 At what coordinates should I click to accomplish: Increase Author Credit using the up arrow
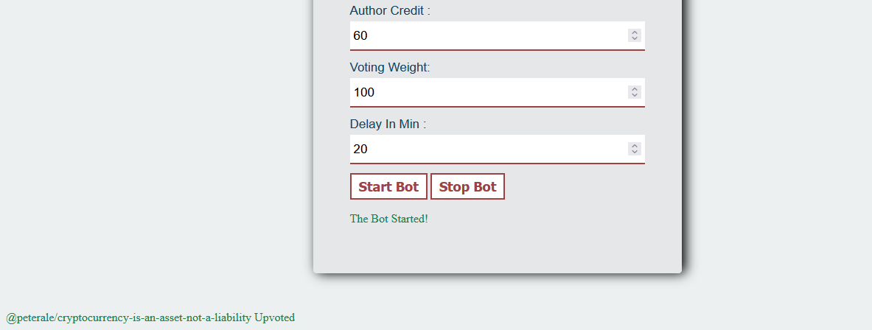click(x=635, y=32)
